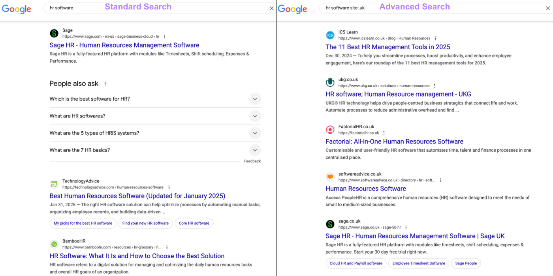Image resolution: width=553 pixels, height=276 pixels.
Task: Click the 'Employee Timesheet Software' chip
Action: pyautogui.click(x=418, y=263)
